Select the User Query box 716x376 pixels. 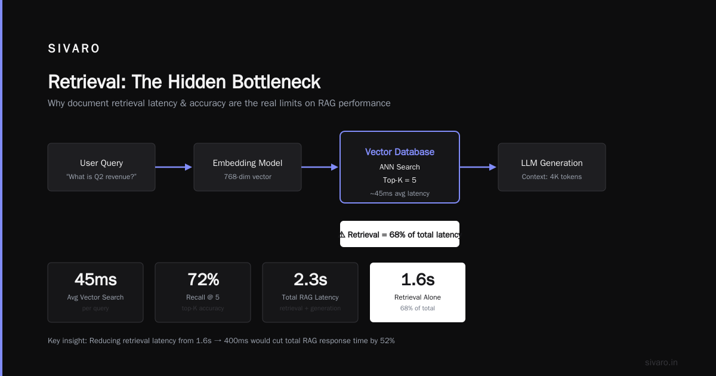(x=101, y=167)
